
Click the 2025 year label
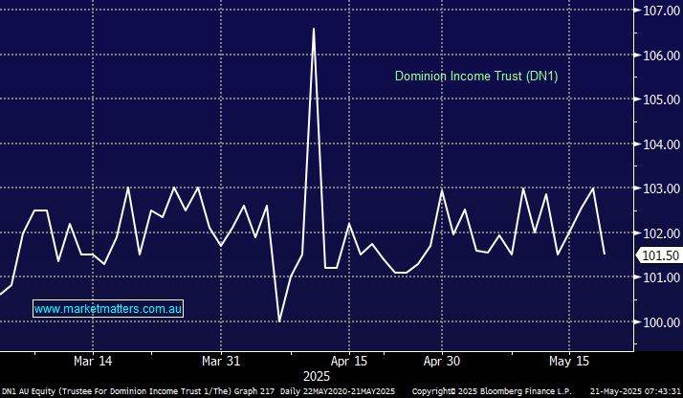(x=317, y=376)
